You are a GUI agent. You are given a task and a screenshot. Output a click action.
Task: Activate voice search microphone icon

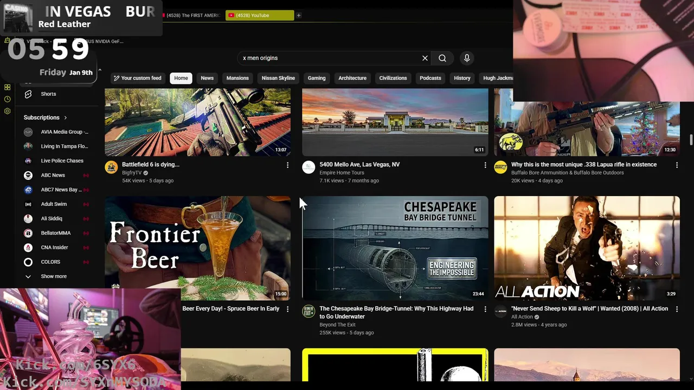(467, 58)
